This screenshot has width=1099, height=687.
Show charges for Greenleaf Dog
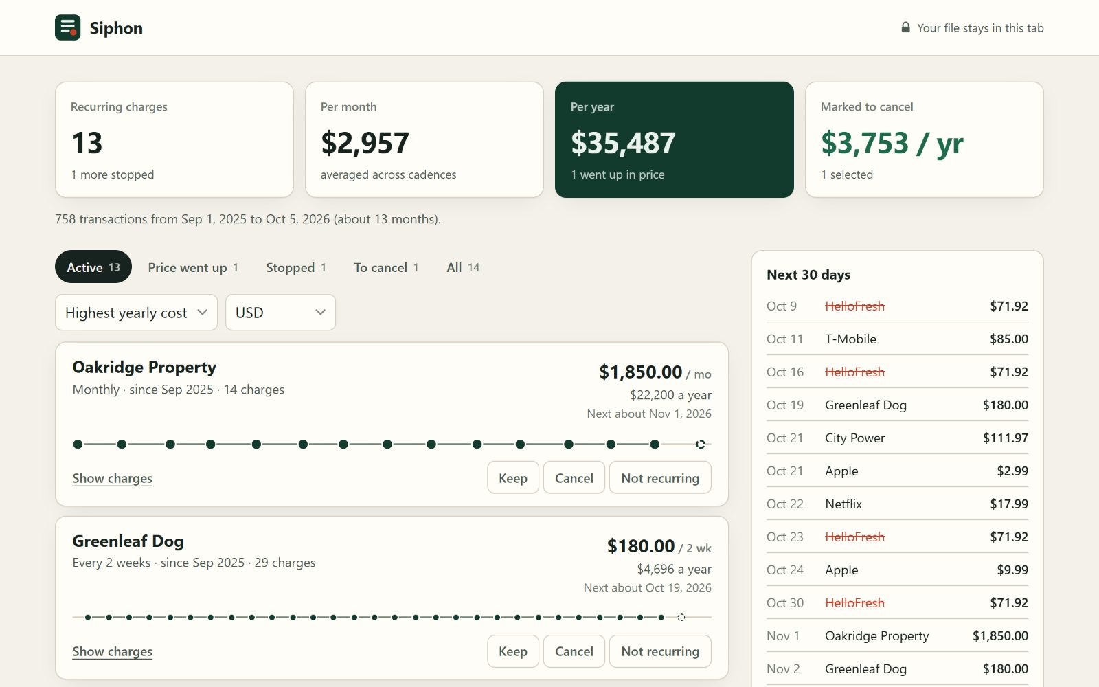coord(113,651)
